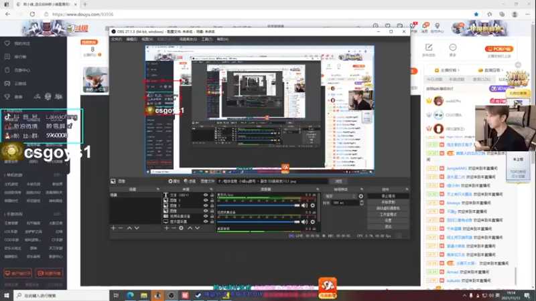This screenshot has width=536, height=301.
Task: Remove scene with minus icon in Scenes panel
Action: coord(121,228)
